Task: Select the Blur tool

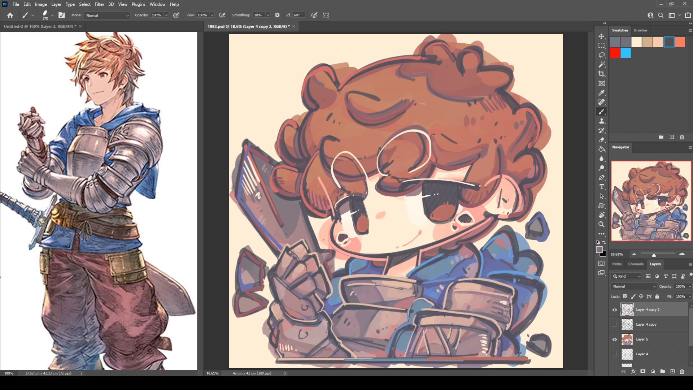Action: (601, 159)
